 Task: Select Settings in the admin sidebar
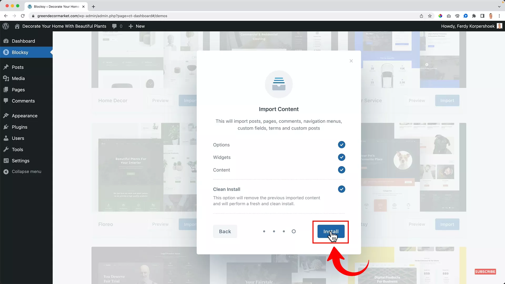[20, 161]
